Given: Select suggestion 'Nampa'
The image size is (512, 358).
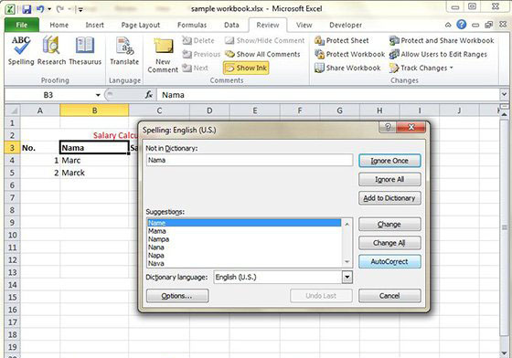Looking at the screenshot, I should pos(244,239).
